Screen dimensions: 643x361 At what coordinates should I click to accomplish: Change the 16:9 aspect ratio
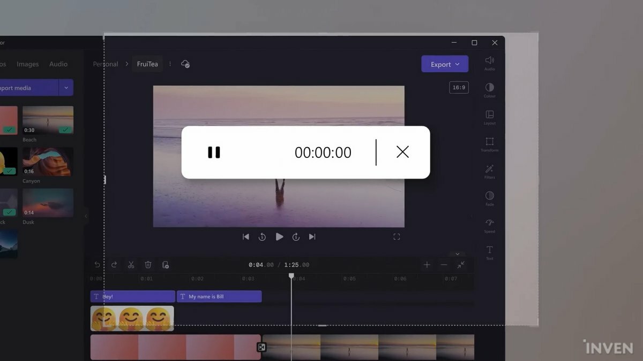[459, 87]
